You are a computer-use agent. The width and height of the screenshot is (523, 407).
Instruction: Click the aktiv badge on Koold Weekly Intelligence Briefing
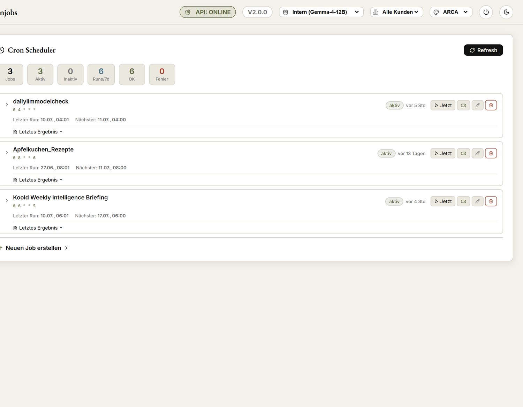[x=394, y=201]
